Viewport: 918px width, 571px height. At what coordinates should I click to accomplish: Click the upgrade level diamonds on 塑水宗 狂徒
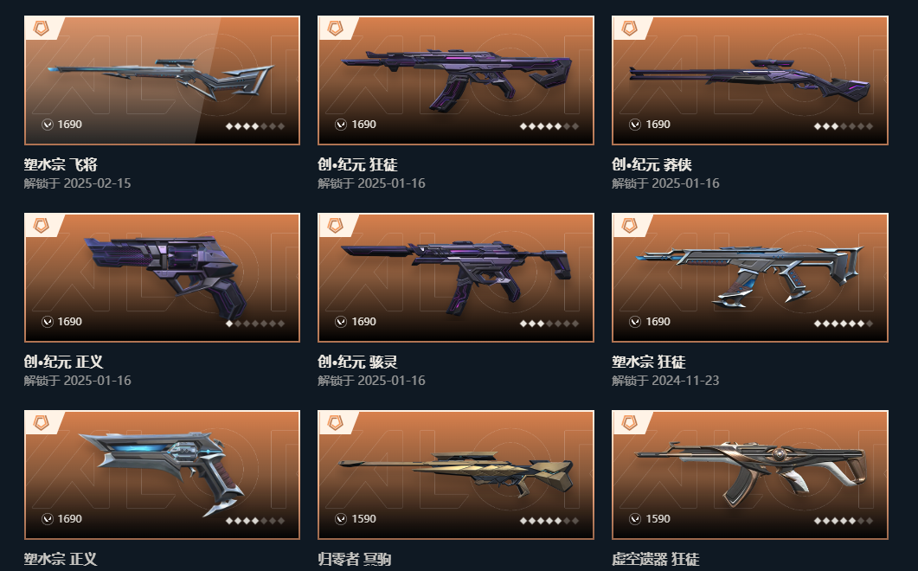[x=843, y=324]
